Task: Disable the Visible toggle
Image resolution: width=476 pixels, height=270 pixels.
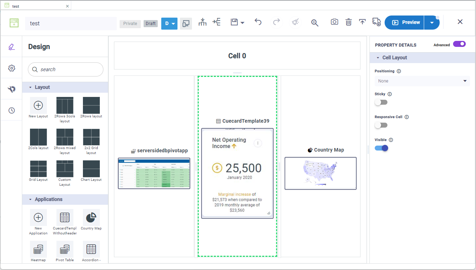Action: point(381,148)
